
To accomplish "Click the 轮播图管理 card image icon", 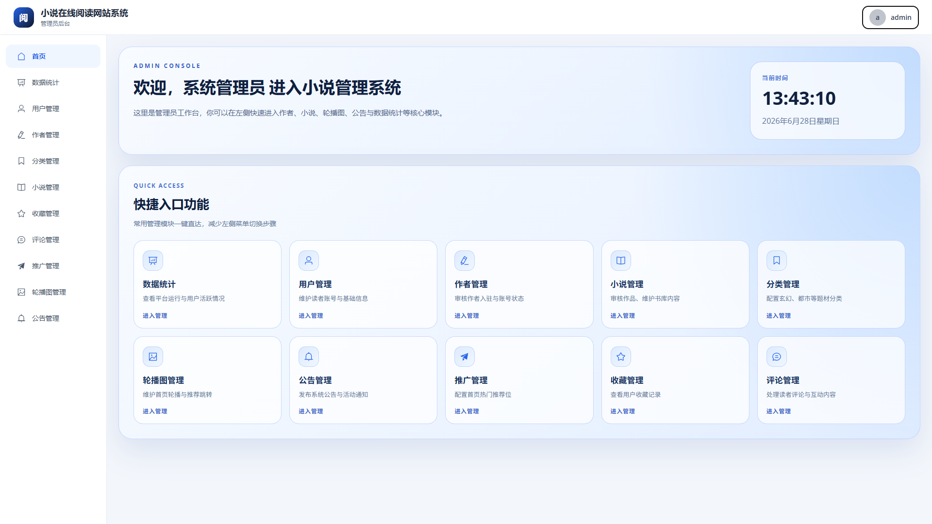I will click(x=153, y=357).
